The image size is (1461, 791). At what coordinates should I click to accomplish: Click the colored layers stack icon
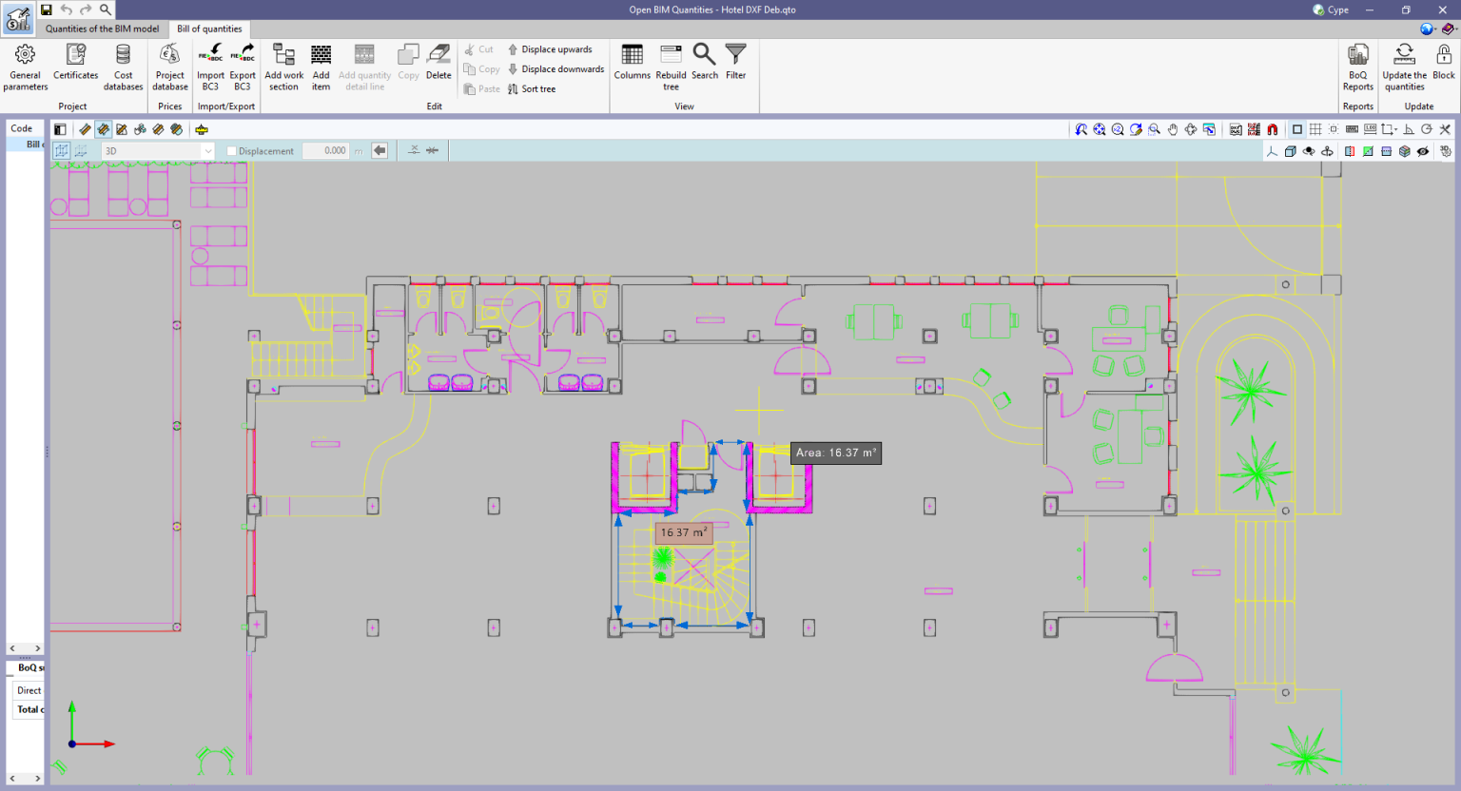tap(1404, 151)
